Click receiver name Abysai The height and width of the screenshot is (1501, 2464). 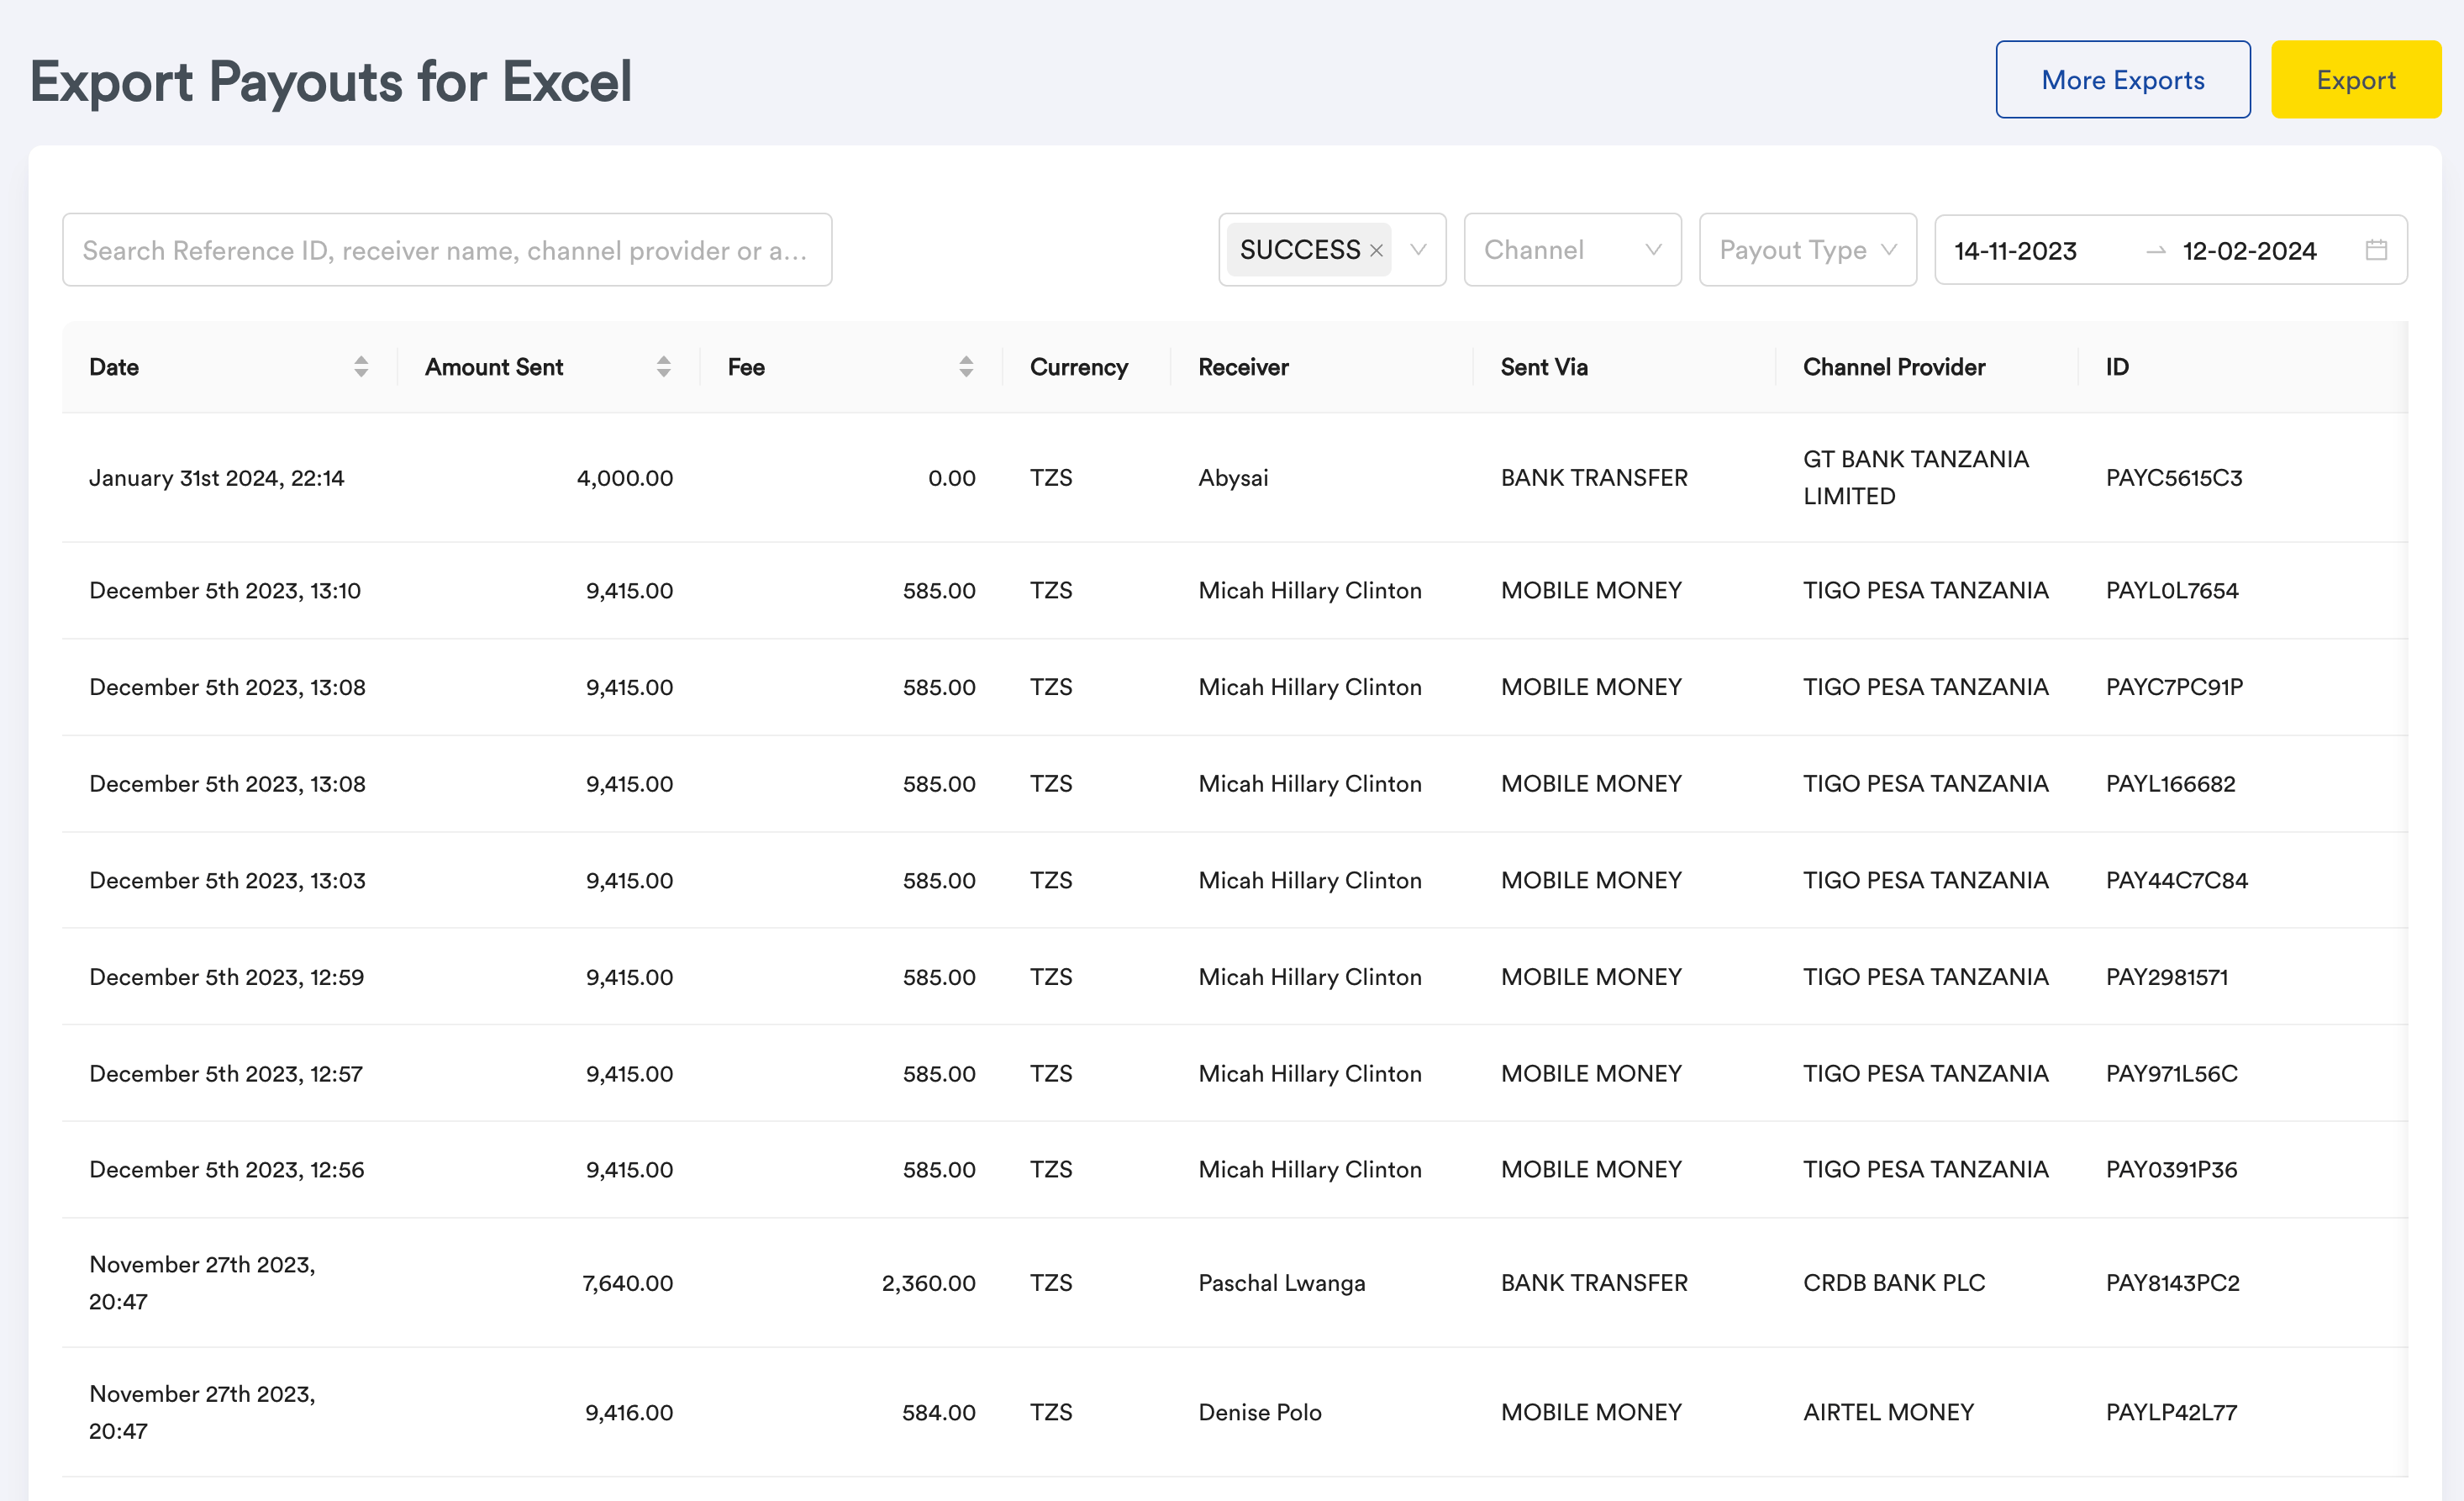pos(1233,478)
